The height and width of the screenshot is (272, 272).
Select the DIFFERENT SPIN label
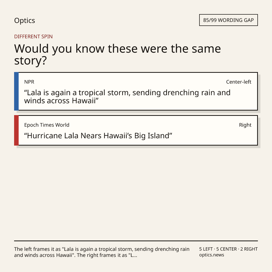click(x=33, y=37)
